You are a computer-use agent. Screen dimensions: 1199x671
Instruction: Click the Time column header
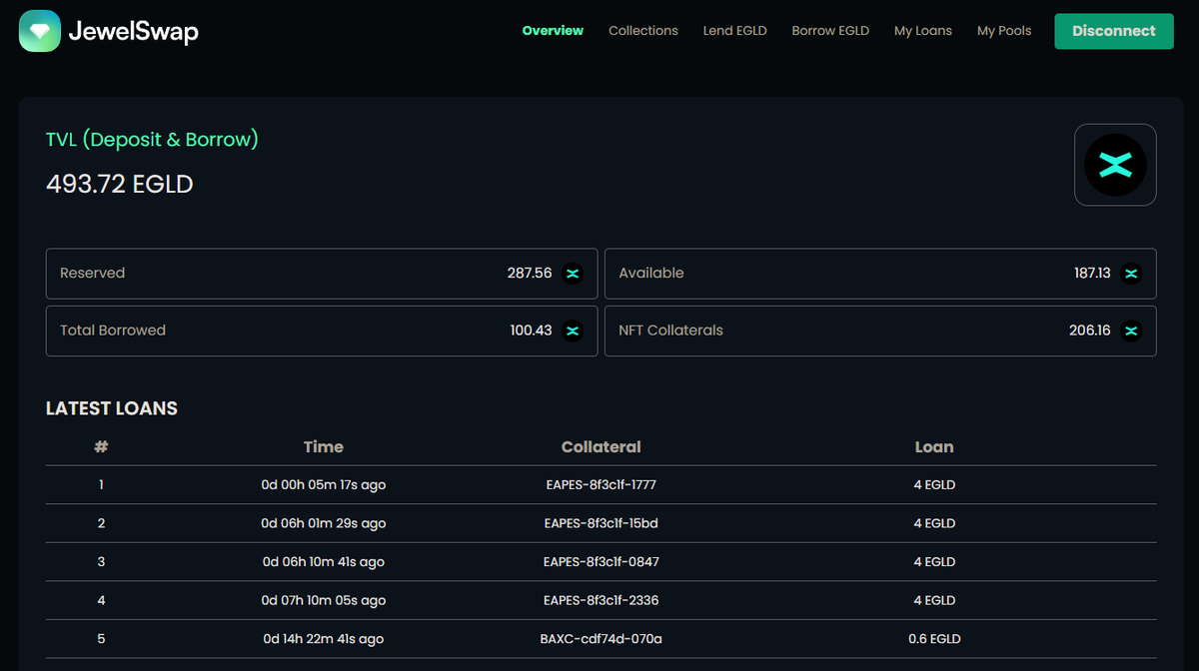coord(324,447)
